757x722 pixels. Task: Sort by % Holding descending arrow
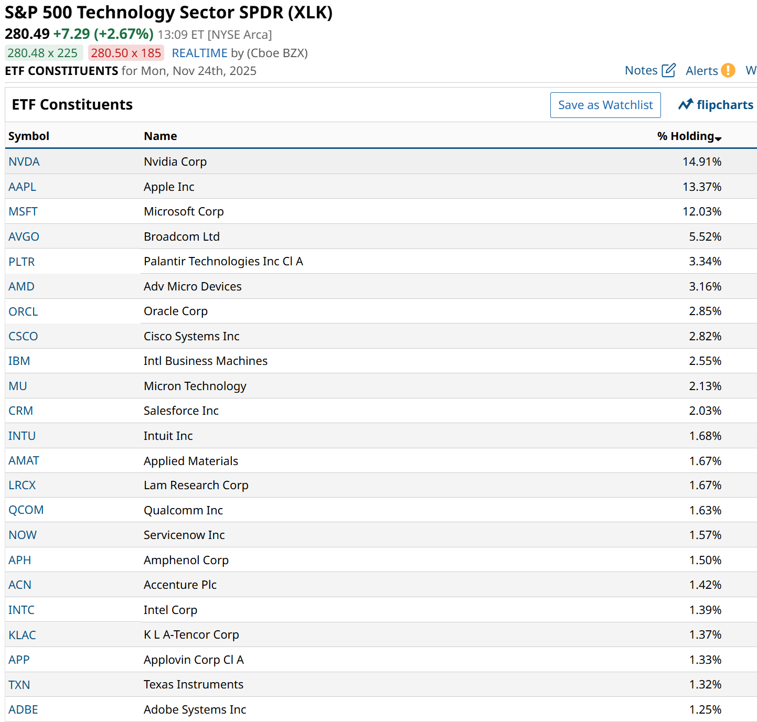click(718, 138)
